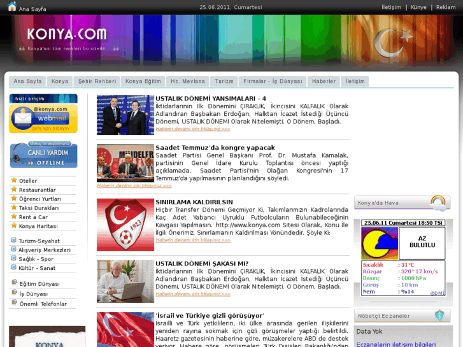Click the rainbow icon in Konya'da Hava header
The image size is (463, 347).
(x=438, y=202)
